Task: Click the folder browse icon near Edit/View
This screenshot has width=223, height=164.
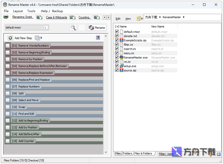Action: pos(138,18)
